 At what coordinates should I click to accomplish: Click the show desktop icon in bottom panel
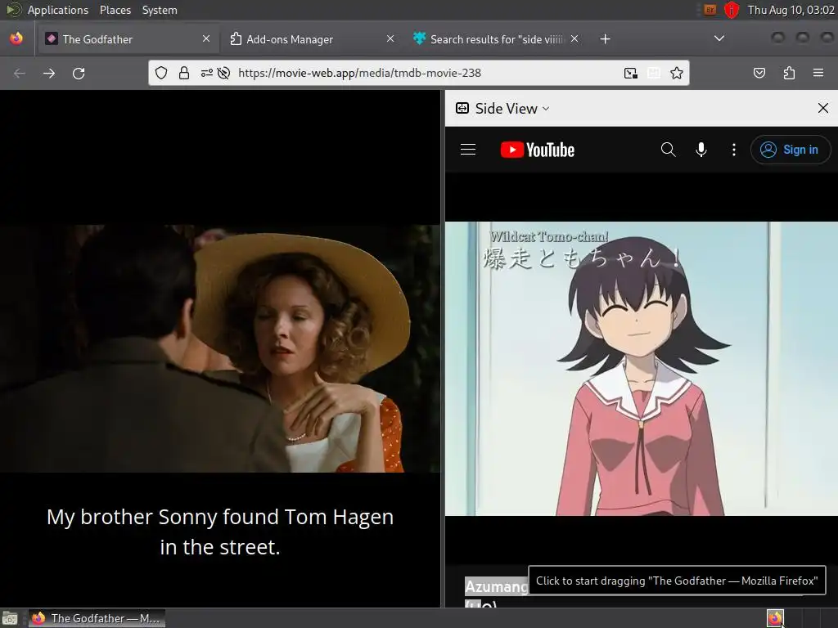(10, 618)
